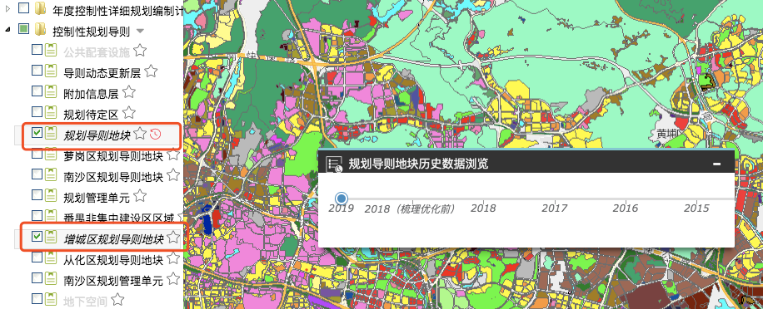Minimize the 规划导则地块历史数据浏览 panel
The height and width of the screenshot is (309, 763).
[x=716, y=164]
